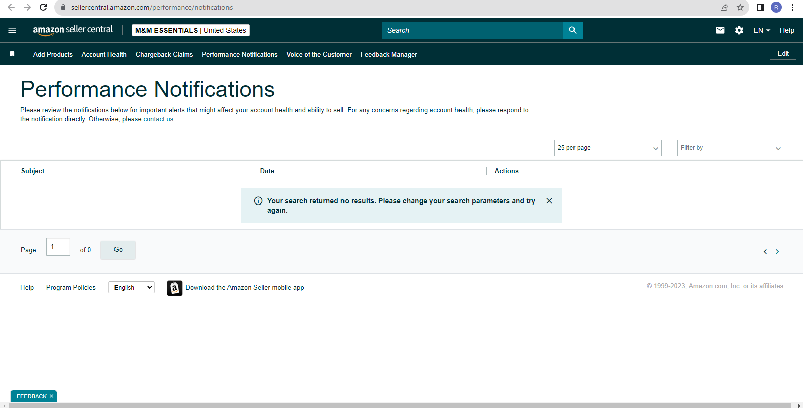Click the Date column header
The height and width of the screenshot is (408, 803).
tap(267, 171)
